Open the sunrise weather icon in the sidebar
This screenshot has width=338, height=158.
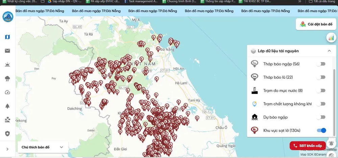(7, 65)
